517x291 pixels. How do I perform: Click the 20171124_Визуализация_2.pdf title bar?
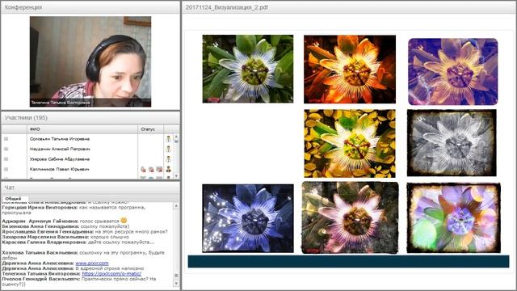pos(349,7)
